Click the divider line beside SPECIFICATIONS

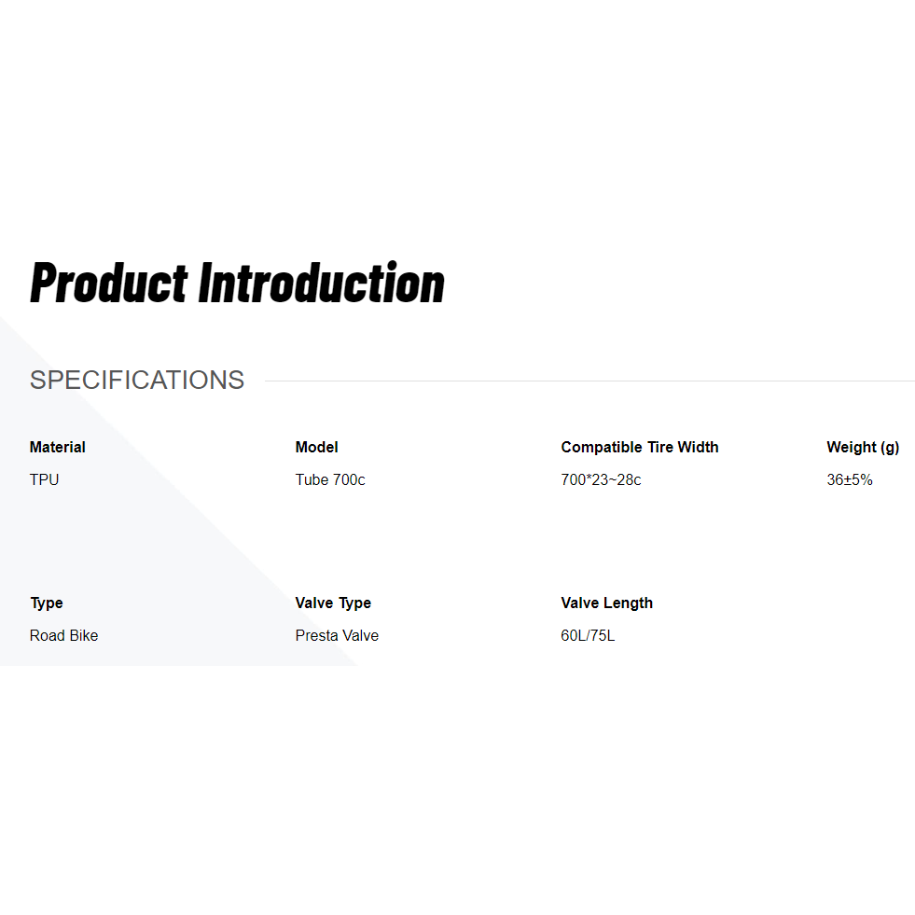[x=589, y=381]
